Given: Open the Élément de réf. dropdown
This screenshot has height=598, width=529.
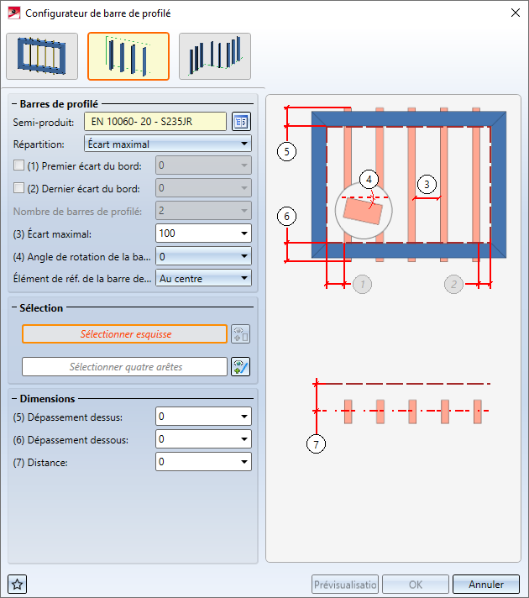Looking at the screenshot, I should click(x=204, y=279).
